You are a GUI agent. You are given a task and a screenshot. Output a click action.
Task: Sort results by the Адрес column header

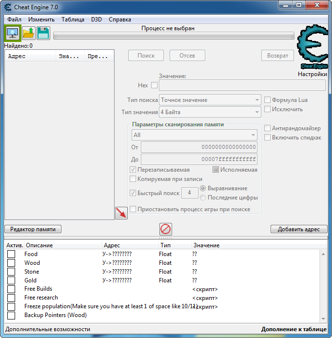(30, 56)
